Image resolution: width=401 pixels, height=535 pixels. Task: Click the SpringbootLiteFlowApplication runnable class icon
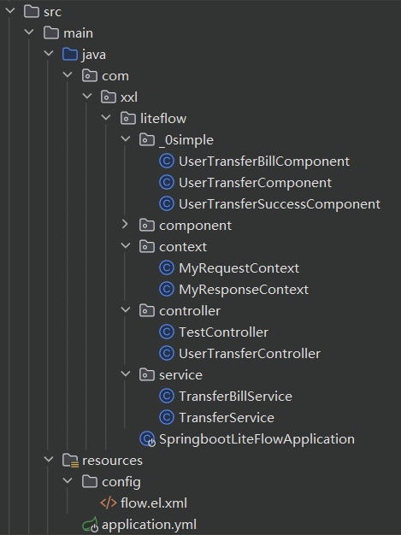coord(147,438)
